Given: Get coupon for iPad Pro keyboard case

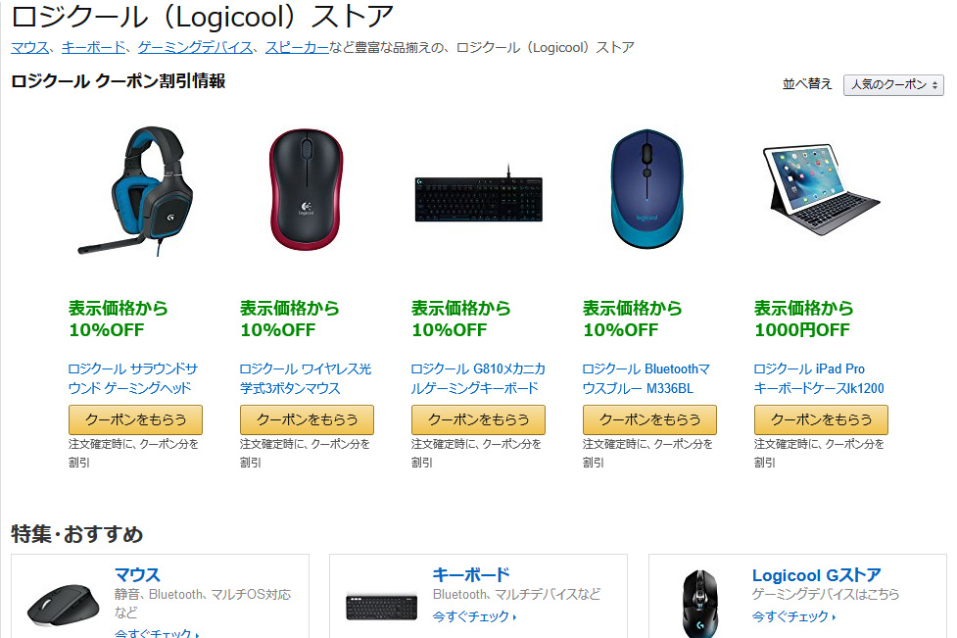Looking at the screenshot, I should (822, 419).
